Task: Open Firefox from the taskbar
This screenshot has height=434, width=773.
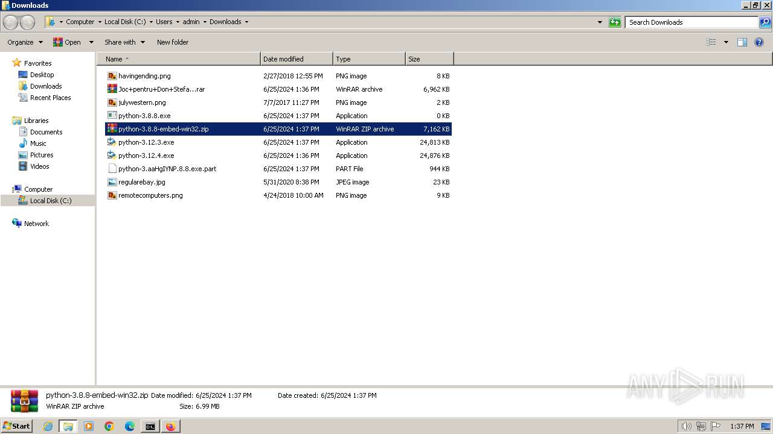Action: [x=171, y=426]
